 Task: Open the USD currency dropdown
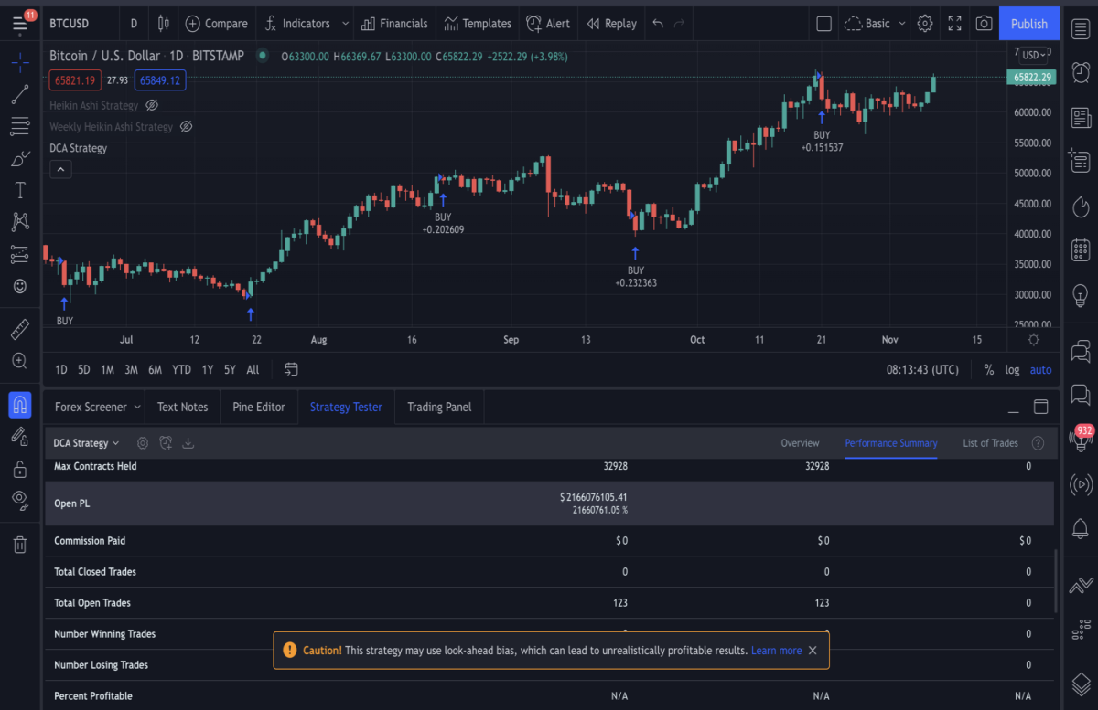pyautogui.click(x=1034, y=55)
